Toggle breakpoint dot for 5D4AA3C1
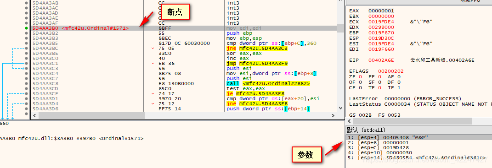492x168 pixels. tap(26, 63)
